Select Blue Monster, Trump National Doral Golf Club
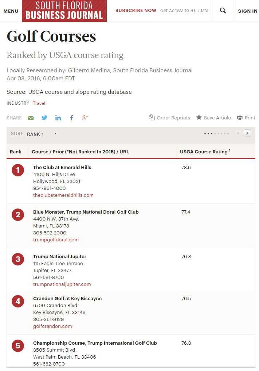 pyautogui.click(x=86, y=212)
